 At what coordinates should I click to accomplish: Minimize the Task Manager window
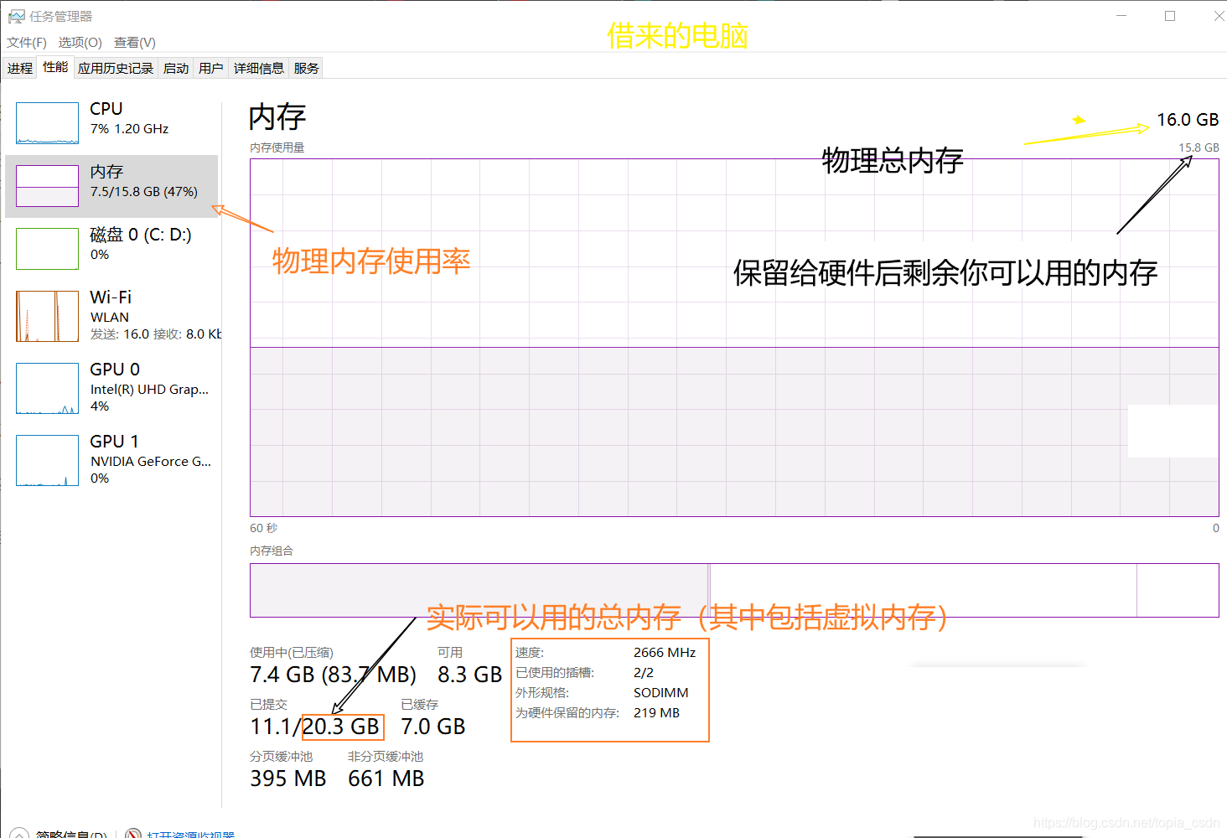click(1121, 16)
